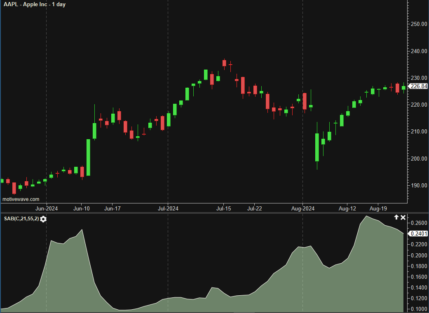Select the Jun-2024 date label on time axis

pos(47,209)
